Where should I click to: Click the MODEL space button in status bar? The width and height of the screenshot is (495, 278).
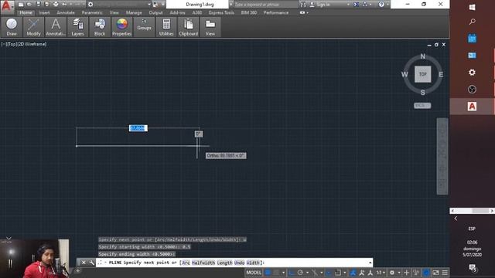click(x=254, y=273)
